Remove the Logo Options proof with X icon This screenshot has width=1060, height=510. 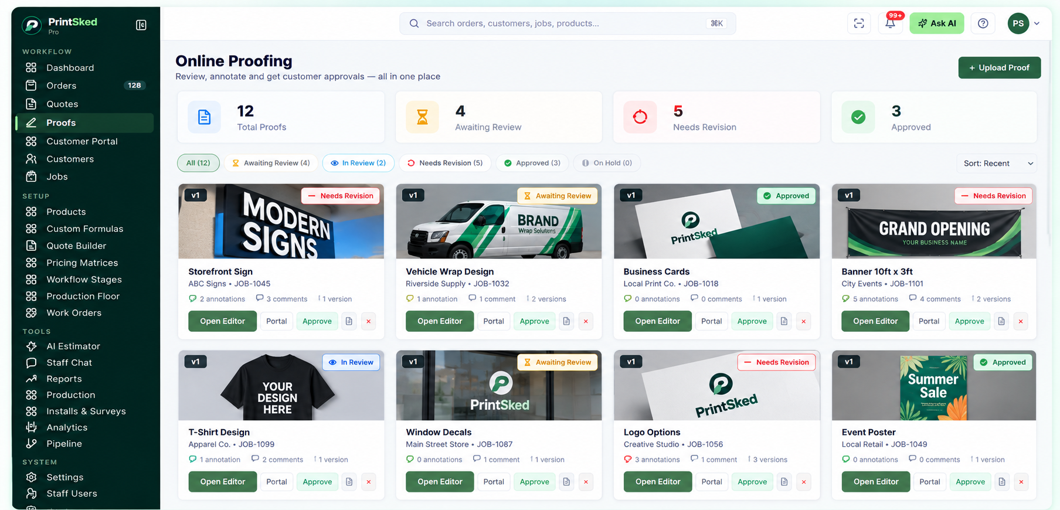coord(804,482)
